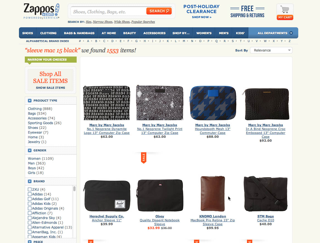Check the Affliction brand checkbox
Image resolution: width=320 pixels, height=243 pixels.
point(30,213)
